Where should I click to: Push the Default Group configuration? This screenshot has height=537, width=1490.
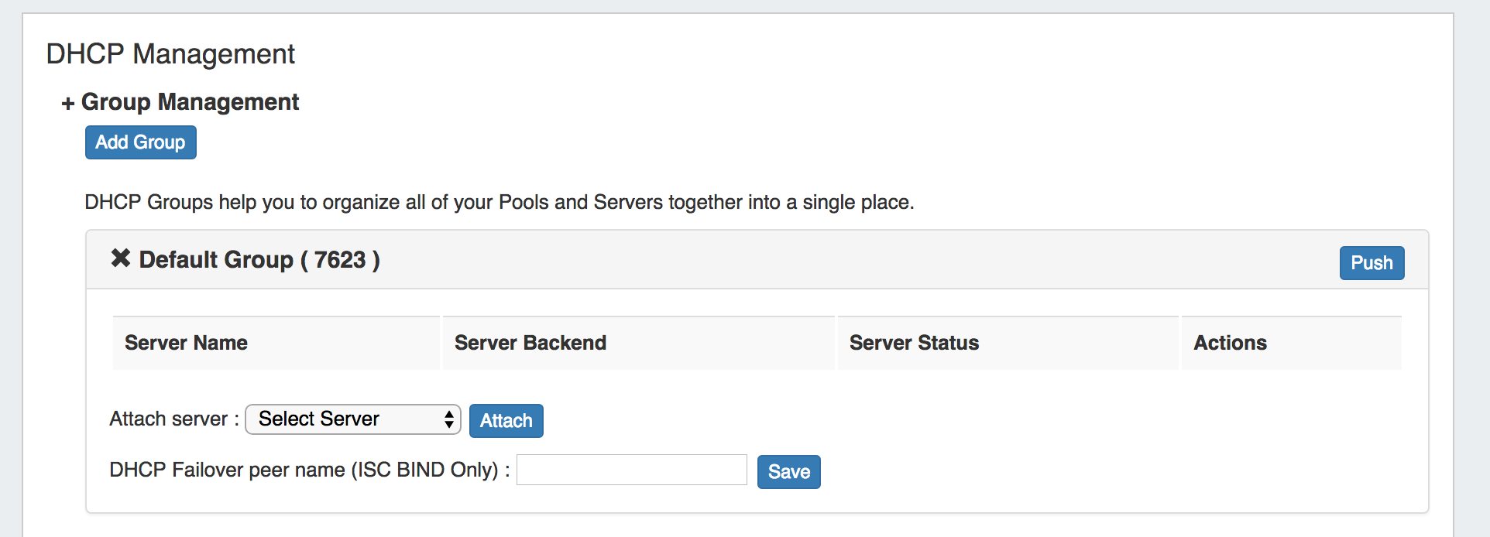[1371, 263]
